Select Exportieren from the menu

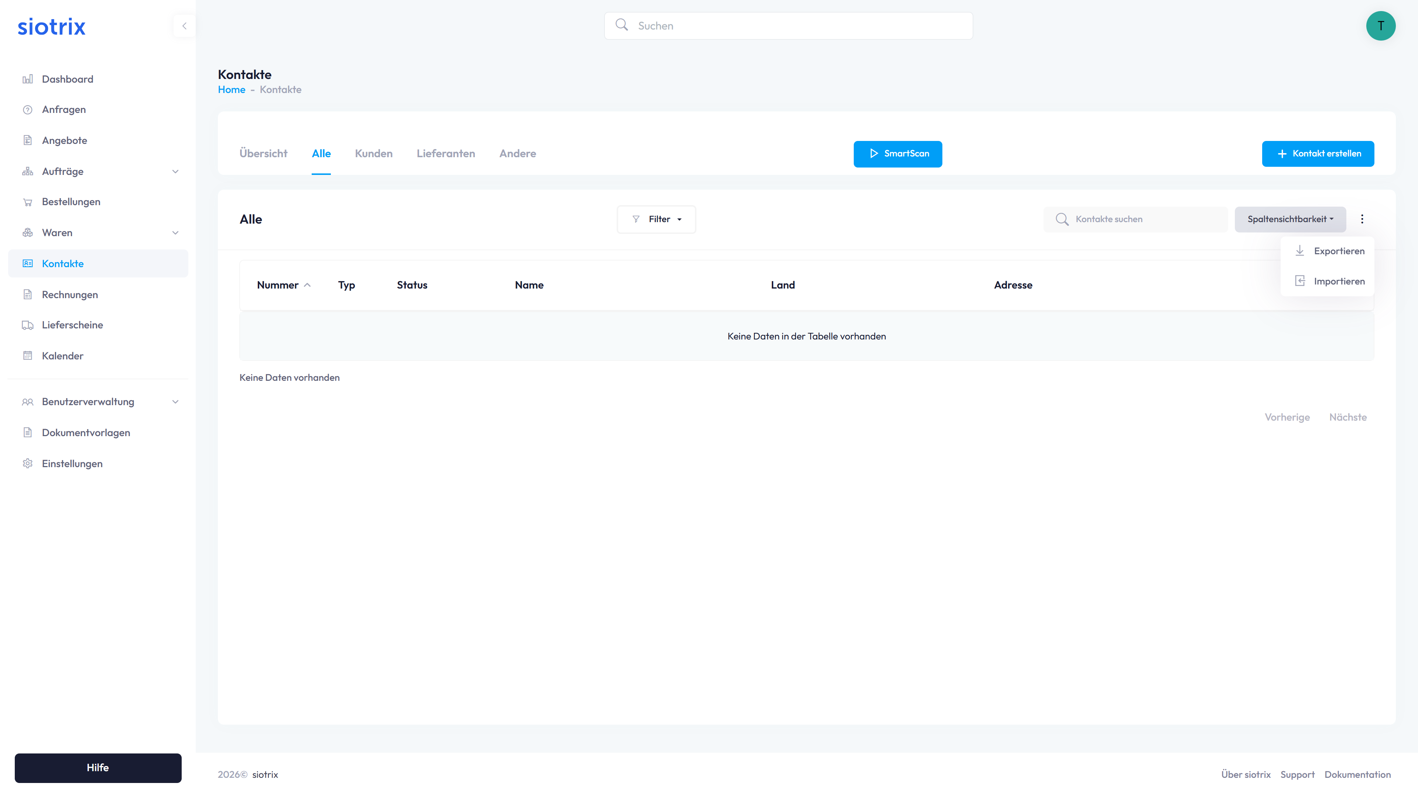1338,251
